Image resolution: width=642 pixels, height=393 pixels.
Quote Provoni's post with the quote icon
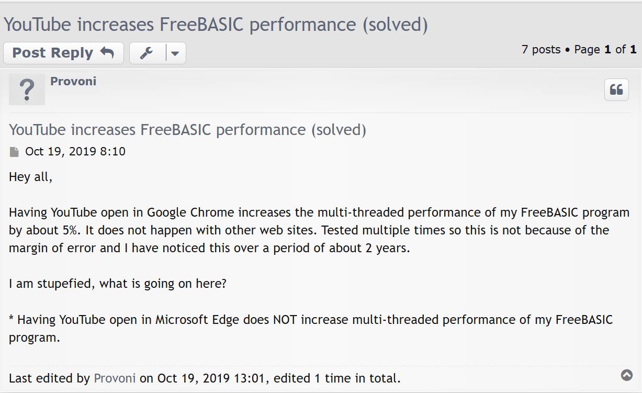[616, 90]
